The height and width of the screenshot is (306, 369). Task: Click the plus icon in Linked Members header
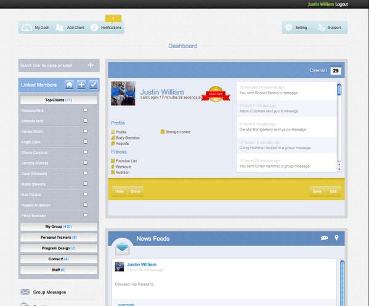(81, 85)
